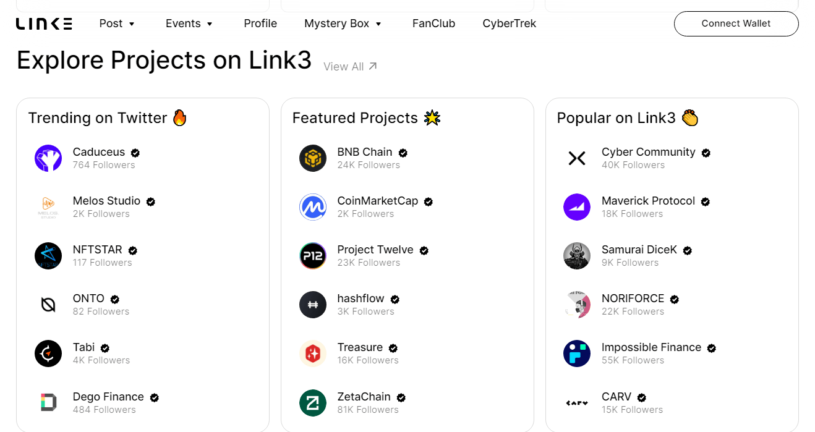Viewport: 815px width, 432px height.
Task: Click the "764 Followers" text
Action: [104, 165]
